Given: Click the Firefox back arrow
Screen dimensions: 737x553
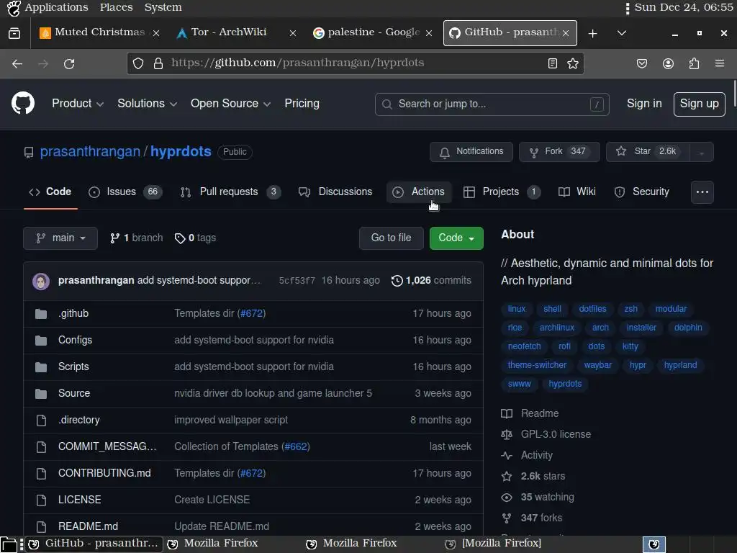Looking at the screenshot, I should 17,64.
